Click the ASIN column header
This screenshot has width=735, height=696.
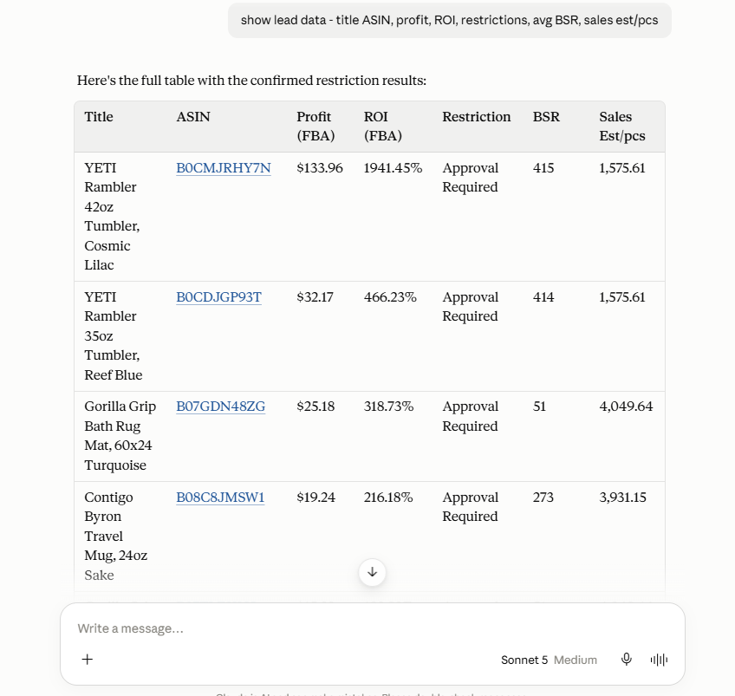[193, 117]
